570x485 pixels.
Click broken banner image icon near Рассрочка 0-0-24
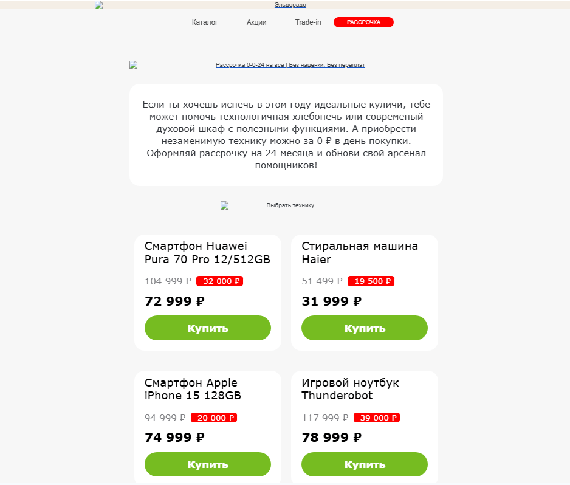pyautogui.click(x=134, y=65)
